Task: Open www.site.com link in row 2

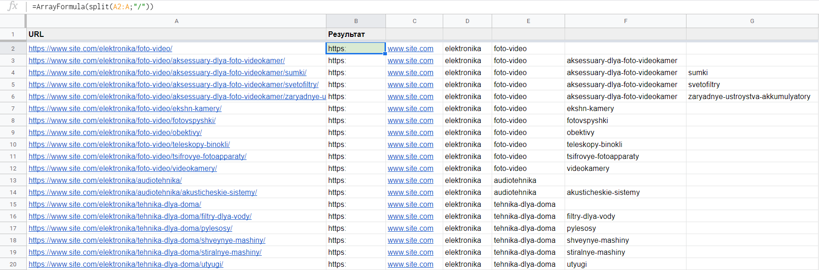Action: [410, 48]
